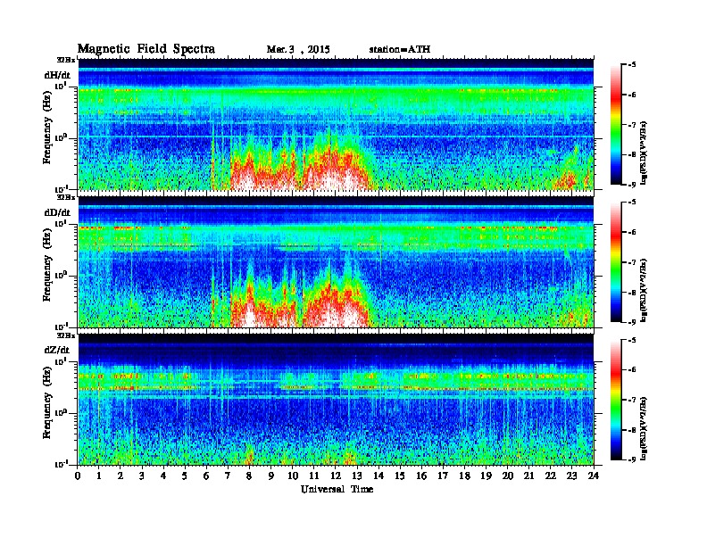Click the "32Hz" label above dH/dt panel
The height and width of the screenshot is (546, 707).
pos(65,60)
